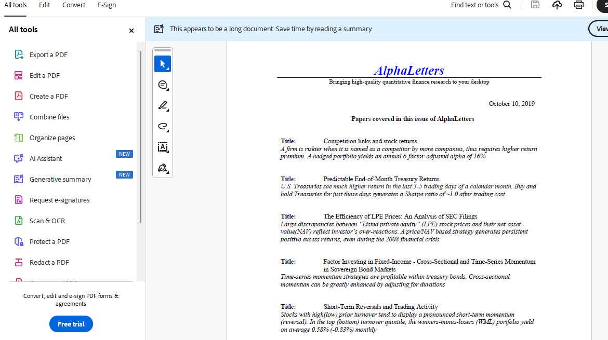Click the Scan & OCR icon
Screen dimensions: 608x340
coord(19,221)
